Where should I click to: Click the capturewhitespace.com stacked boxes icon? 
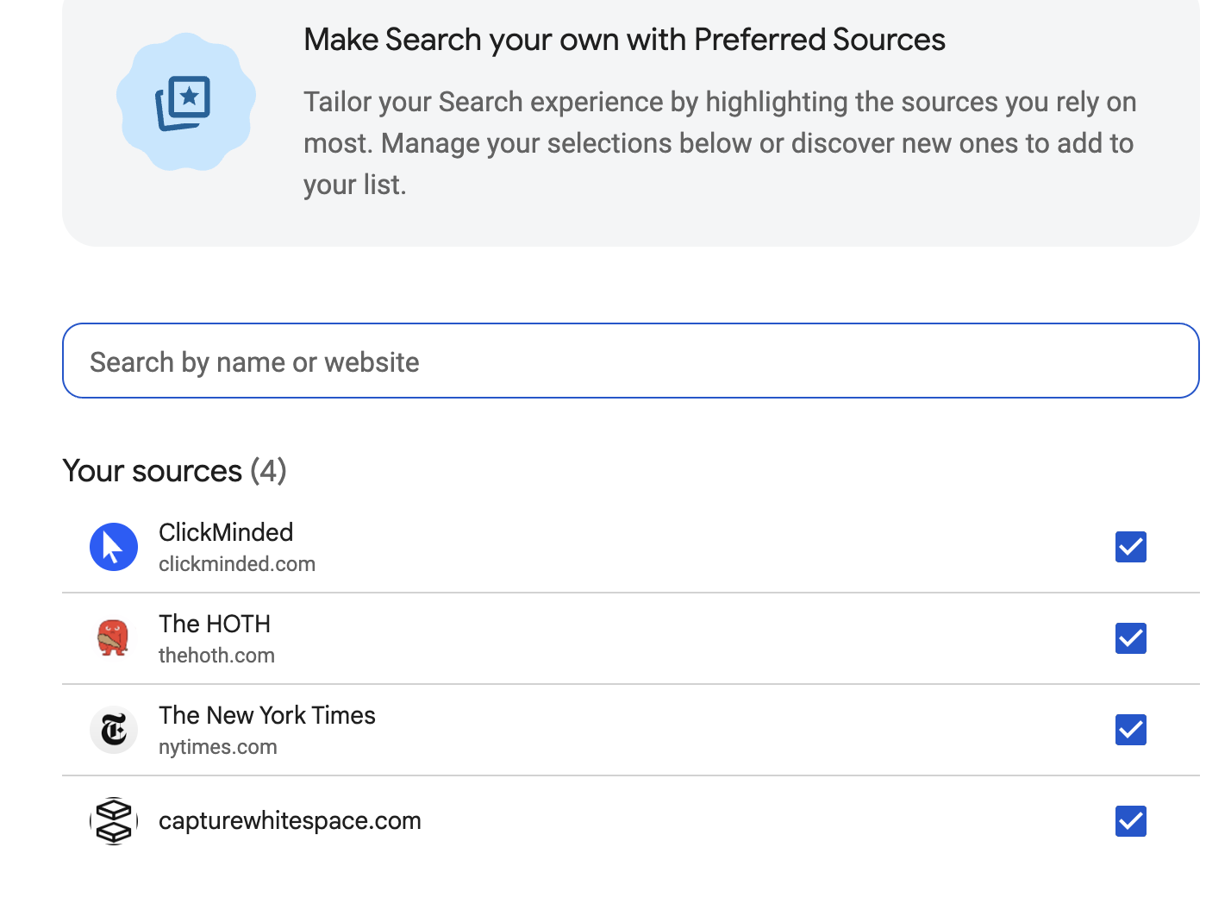pos(114,821)
